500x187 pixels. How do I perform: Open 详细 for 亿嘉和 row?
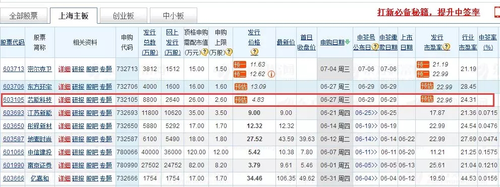coord(64,178)
